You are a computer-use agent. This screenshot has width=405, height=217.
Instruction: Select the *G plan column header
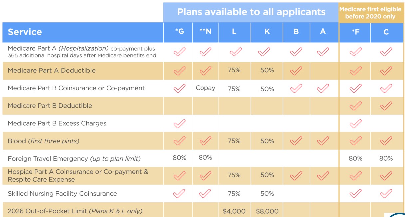(179, 32)
